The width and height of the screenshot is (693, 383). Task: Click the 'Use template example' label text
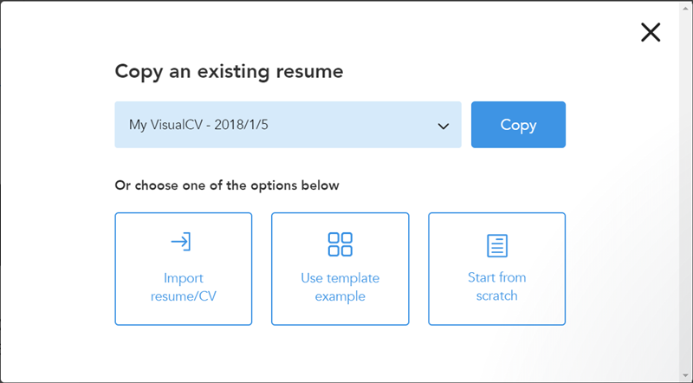(340, 287)
